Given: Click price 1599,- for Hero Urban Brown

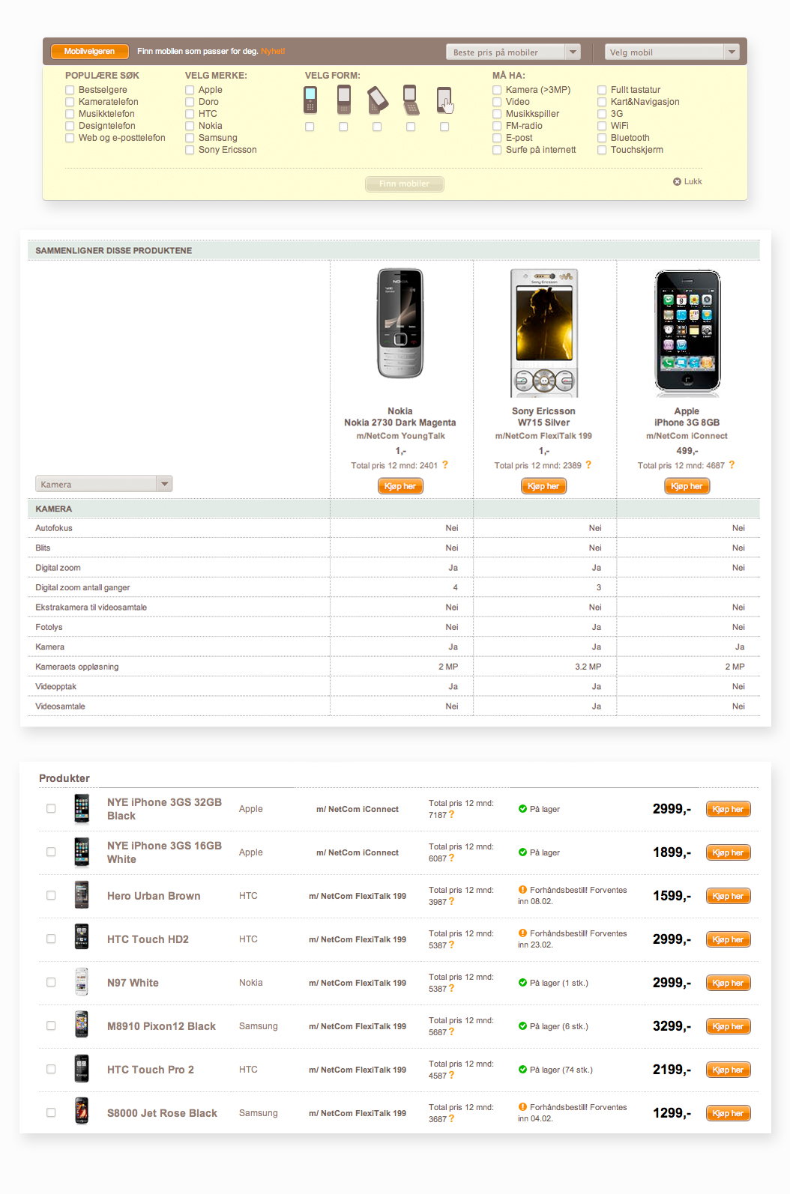Looking at the screenshot, I should (672, 896).
